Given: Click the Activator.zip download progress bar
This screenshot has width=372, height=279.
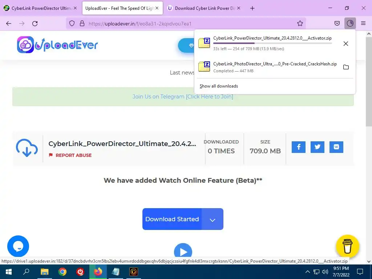Looking at the screenshot, I should [272, 43].
